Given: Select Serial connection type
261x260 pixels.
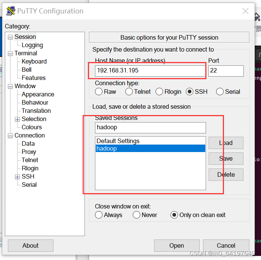Looking at the screenshot, I should [x=228, y=92].
